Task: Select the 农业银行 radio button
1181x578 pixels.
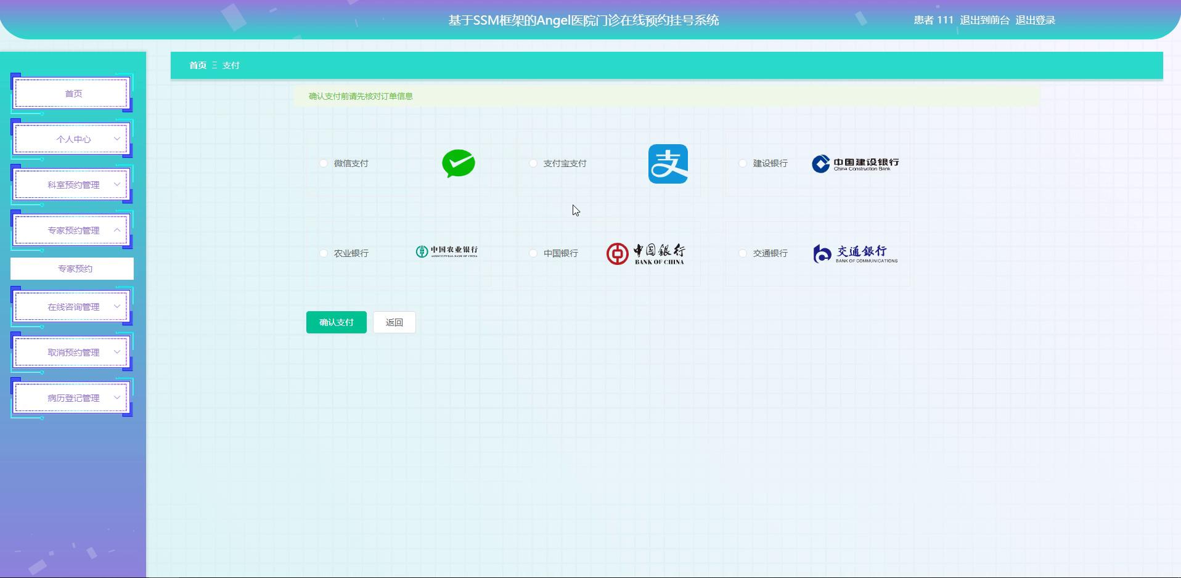Action: coord(324,253)
